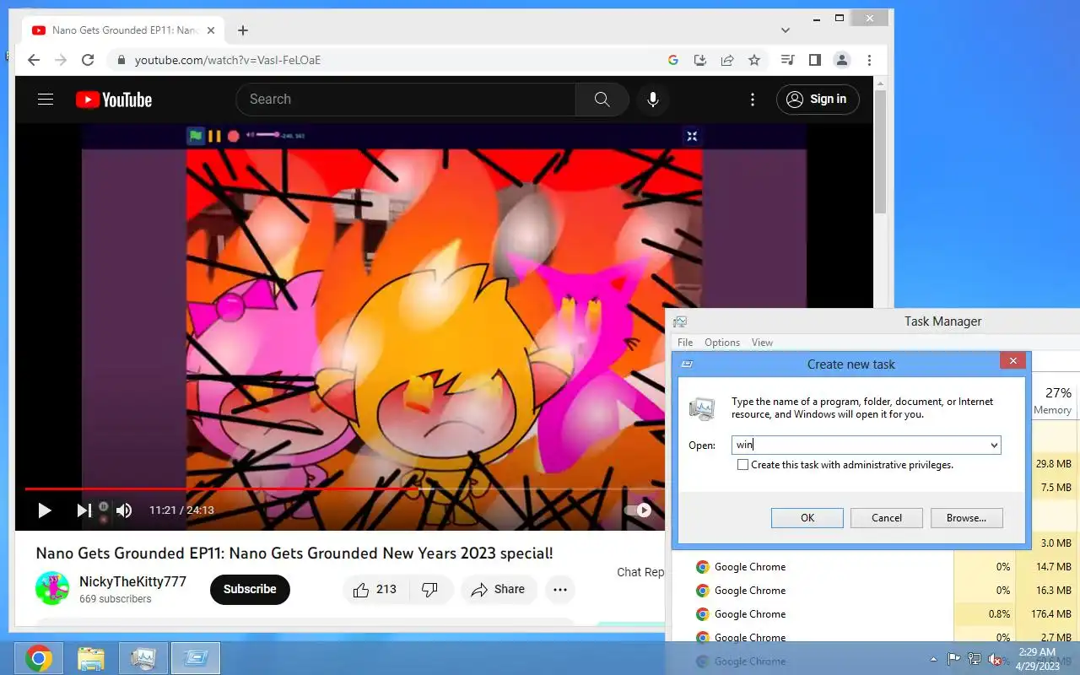Reload the YouTube page

click(x=88, y=60)
